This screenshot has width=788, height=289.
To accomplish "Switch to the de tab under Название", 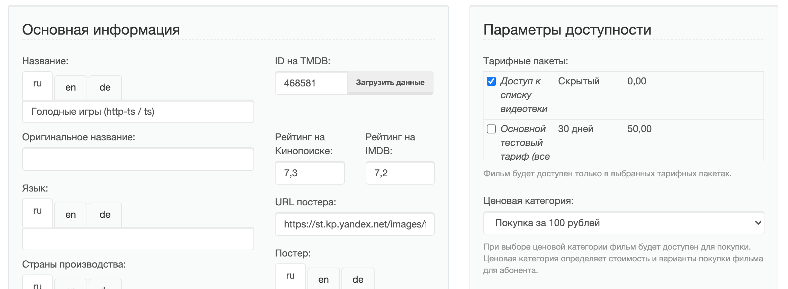I will [105, 87].
